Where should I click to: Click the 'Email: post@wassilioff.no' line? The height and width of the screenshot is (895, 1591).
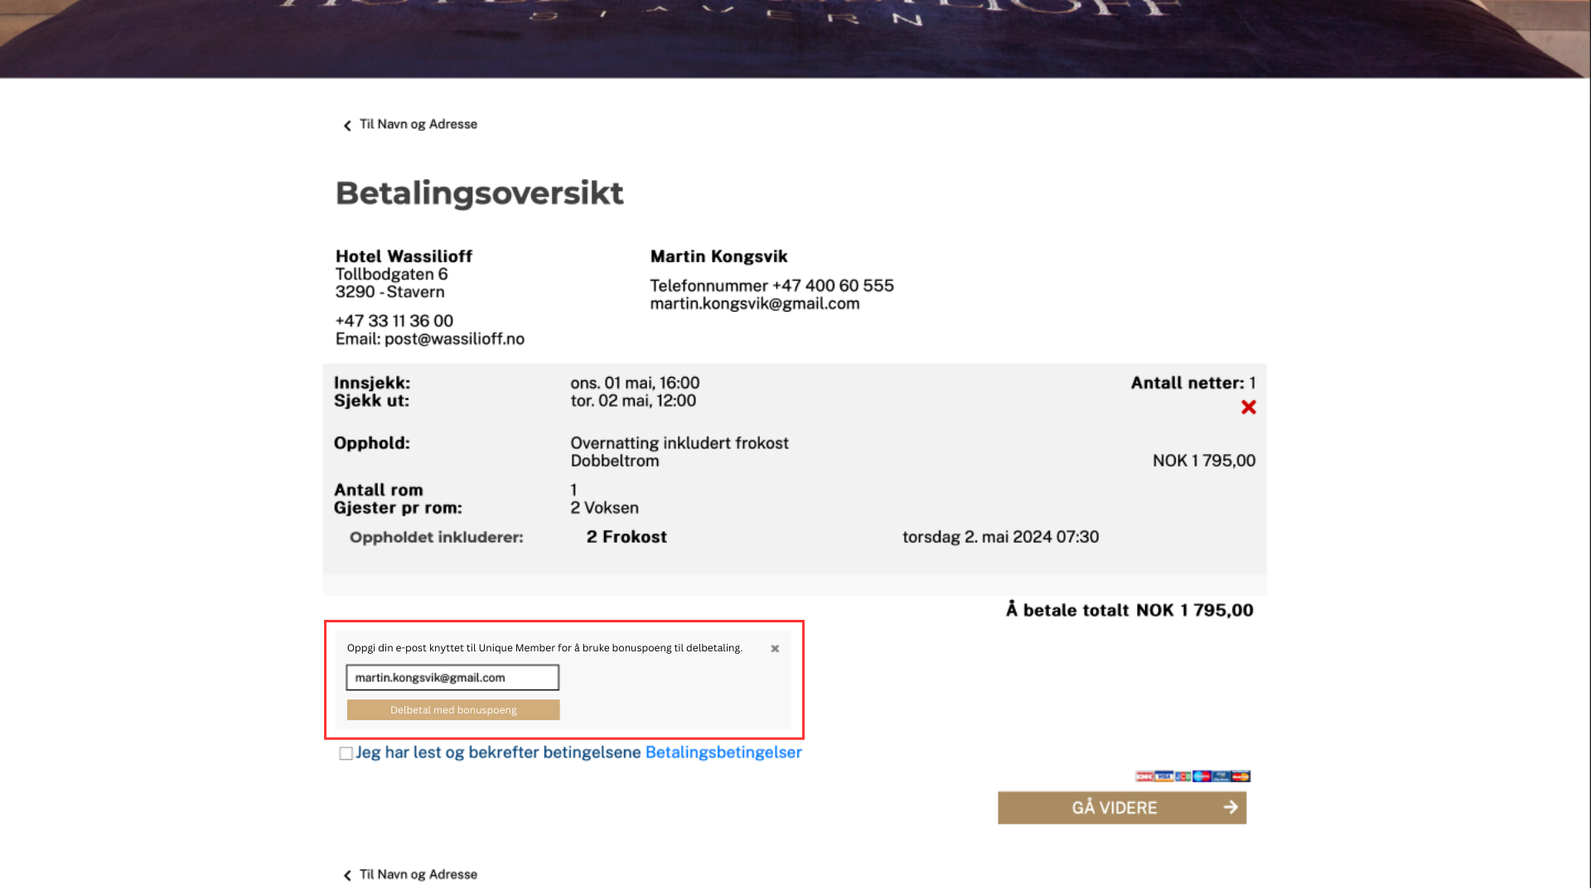point(430,339)
